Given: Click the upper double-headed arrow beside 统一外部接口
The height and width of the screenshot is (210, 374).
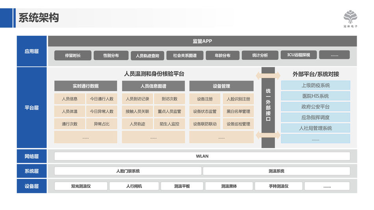Looking at the screenshot, I should (x=268, y=75).
